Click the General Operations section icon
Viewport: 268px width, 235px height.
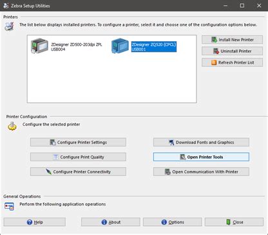click(x=10, y=206)
